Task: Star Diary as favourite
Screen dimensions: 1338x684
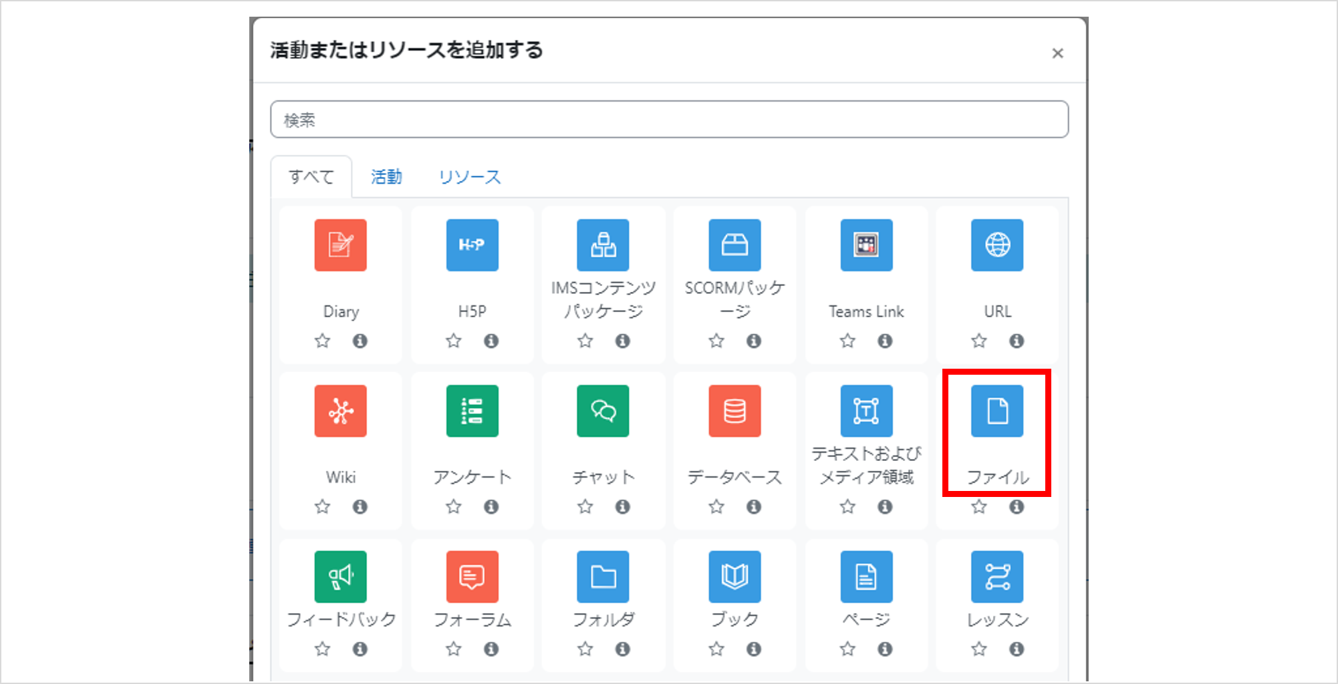Action: coord(322,341)
